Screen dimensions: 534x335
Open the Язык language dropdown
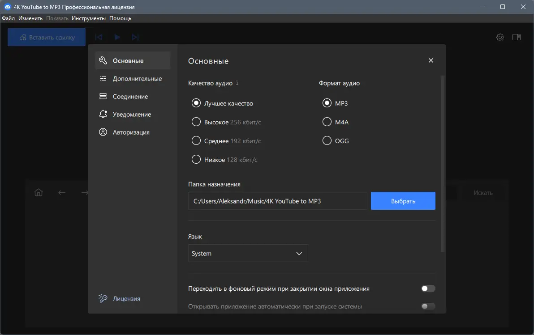click(248, 254)
